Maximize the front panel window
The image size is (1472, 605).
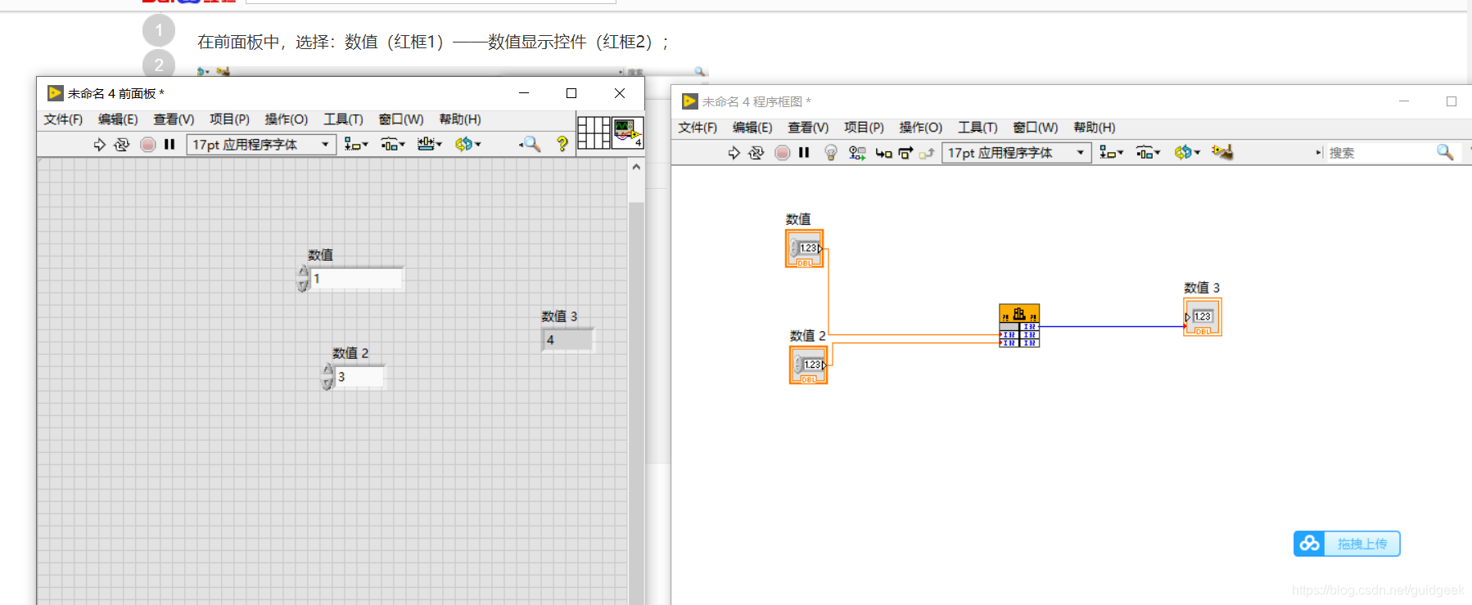[571, 93]
